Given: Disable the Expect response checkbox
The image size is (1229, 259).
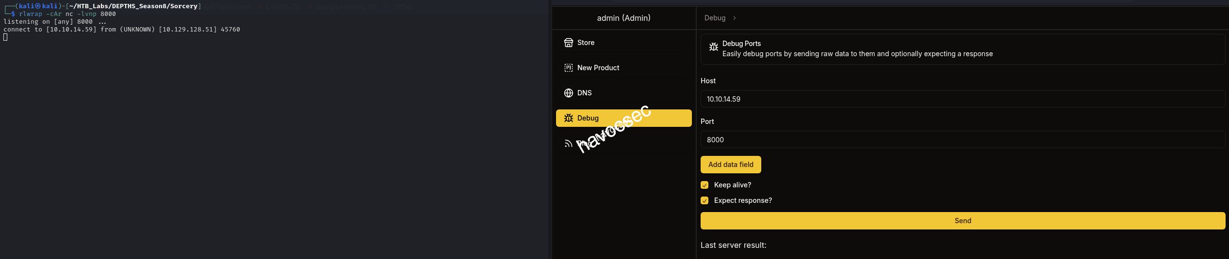Looking at the screenshot, I should (x=705, y=200).
